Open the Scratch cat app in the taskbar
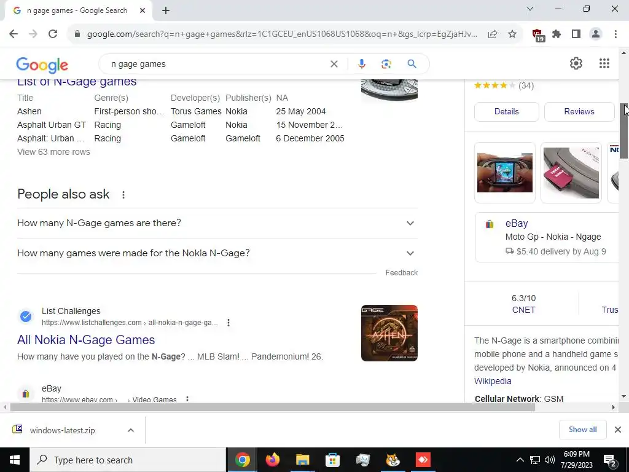 pos(393,460)
